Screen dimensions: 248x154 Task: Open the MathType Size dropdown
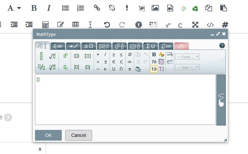pyautogui.click(x=187, y=67)
